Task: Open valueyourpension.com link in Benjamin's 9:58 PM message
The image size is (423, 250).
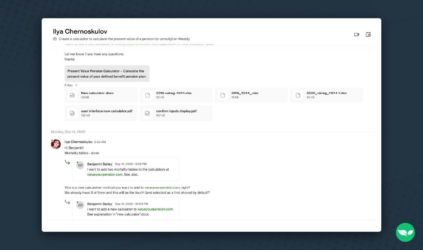Action: 105,174
